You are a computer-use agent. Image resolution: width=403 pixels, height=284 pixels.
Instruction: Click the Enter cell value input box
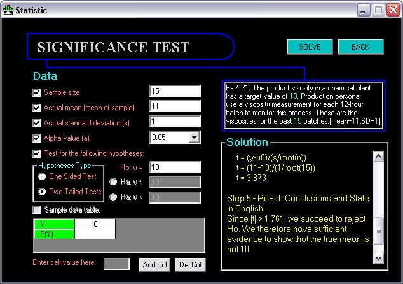(x=116, y=264)
